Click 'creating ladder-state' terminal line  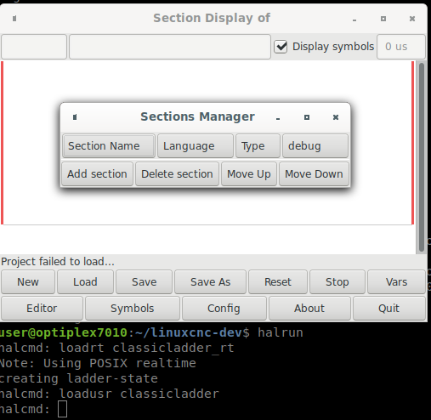pos(79,378)
